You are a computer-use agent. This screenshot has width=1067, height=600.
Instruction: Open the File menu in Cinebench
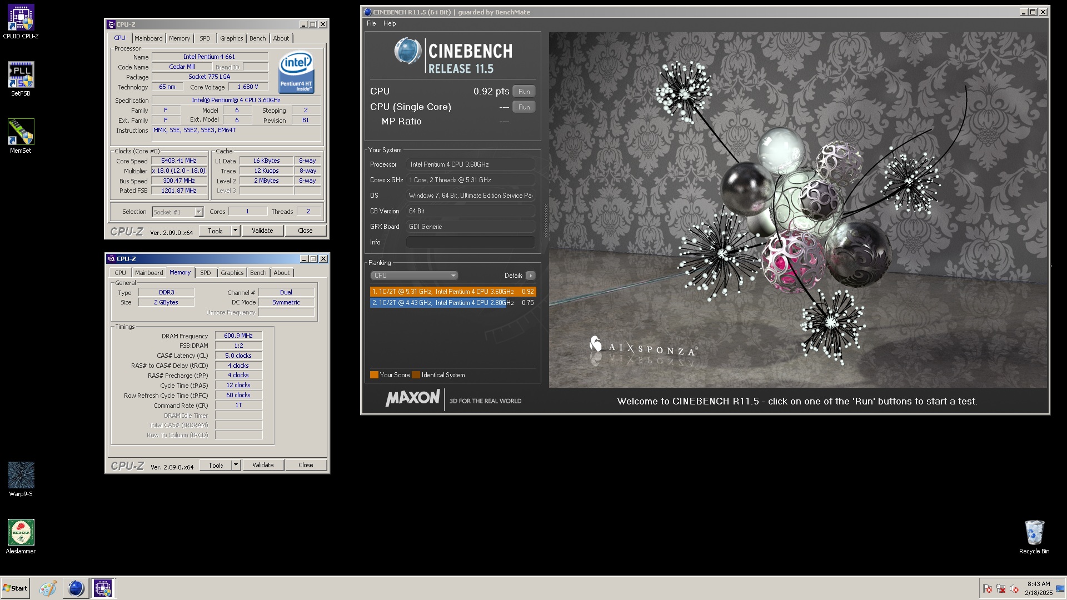coord(371,23)
